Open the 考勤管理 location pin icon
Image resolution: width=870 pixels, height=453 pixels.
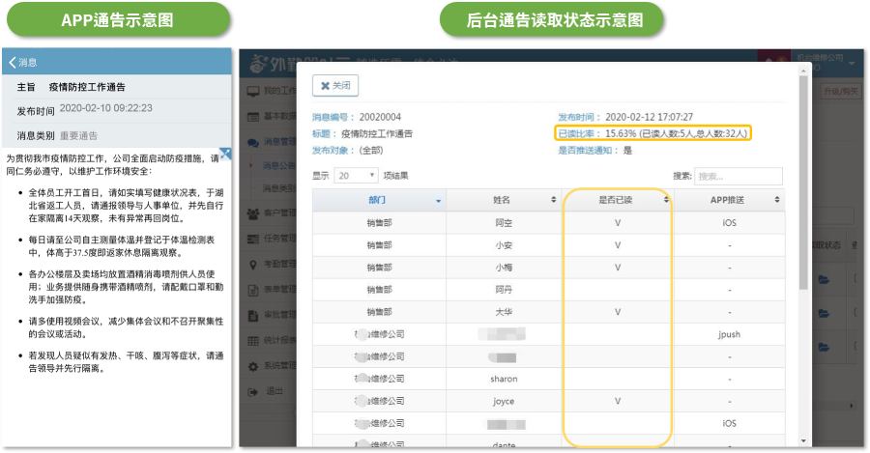click(x=253, y=265)
